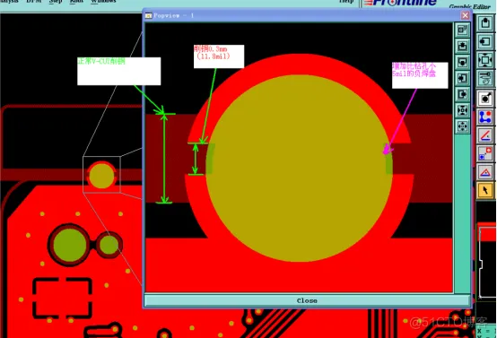The image size is (497, 338).
Task: Pan the Popview downward
Action: 462,62
